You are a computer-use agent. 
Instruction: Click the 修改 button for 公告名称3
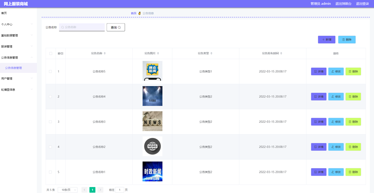pyautogui.click(x=336, y=122)
